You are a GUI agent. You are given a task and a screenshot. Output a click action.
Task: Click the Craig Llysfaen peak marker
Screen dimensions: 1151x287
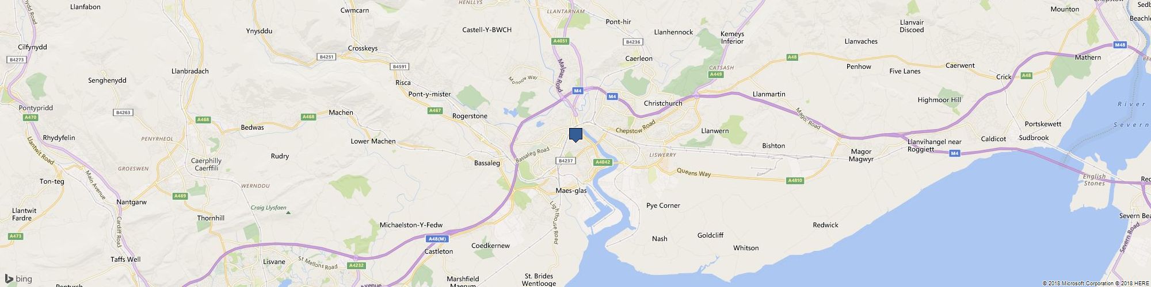(288, 213)
